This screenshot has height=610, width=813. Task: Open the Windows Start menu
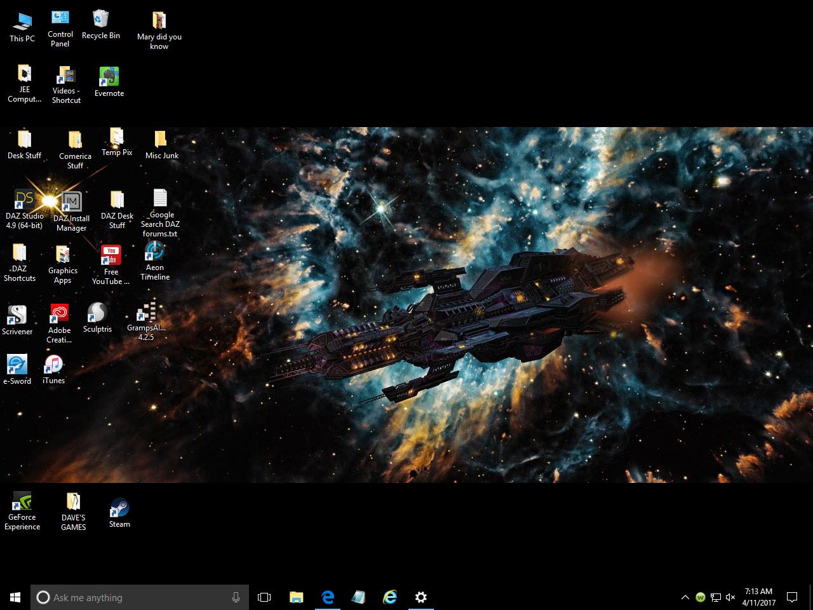(15, 597)
